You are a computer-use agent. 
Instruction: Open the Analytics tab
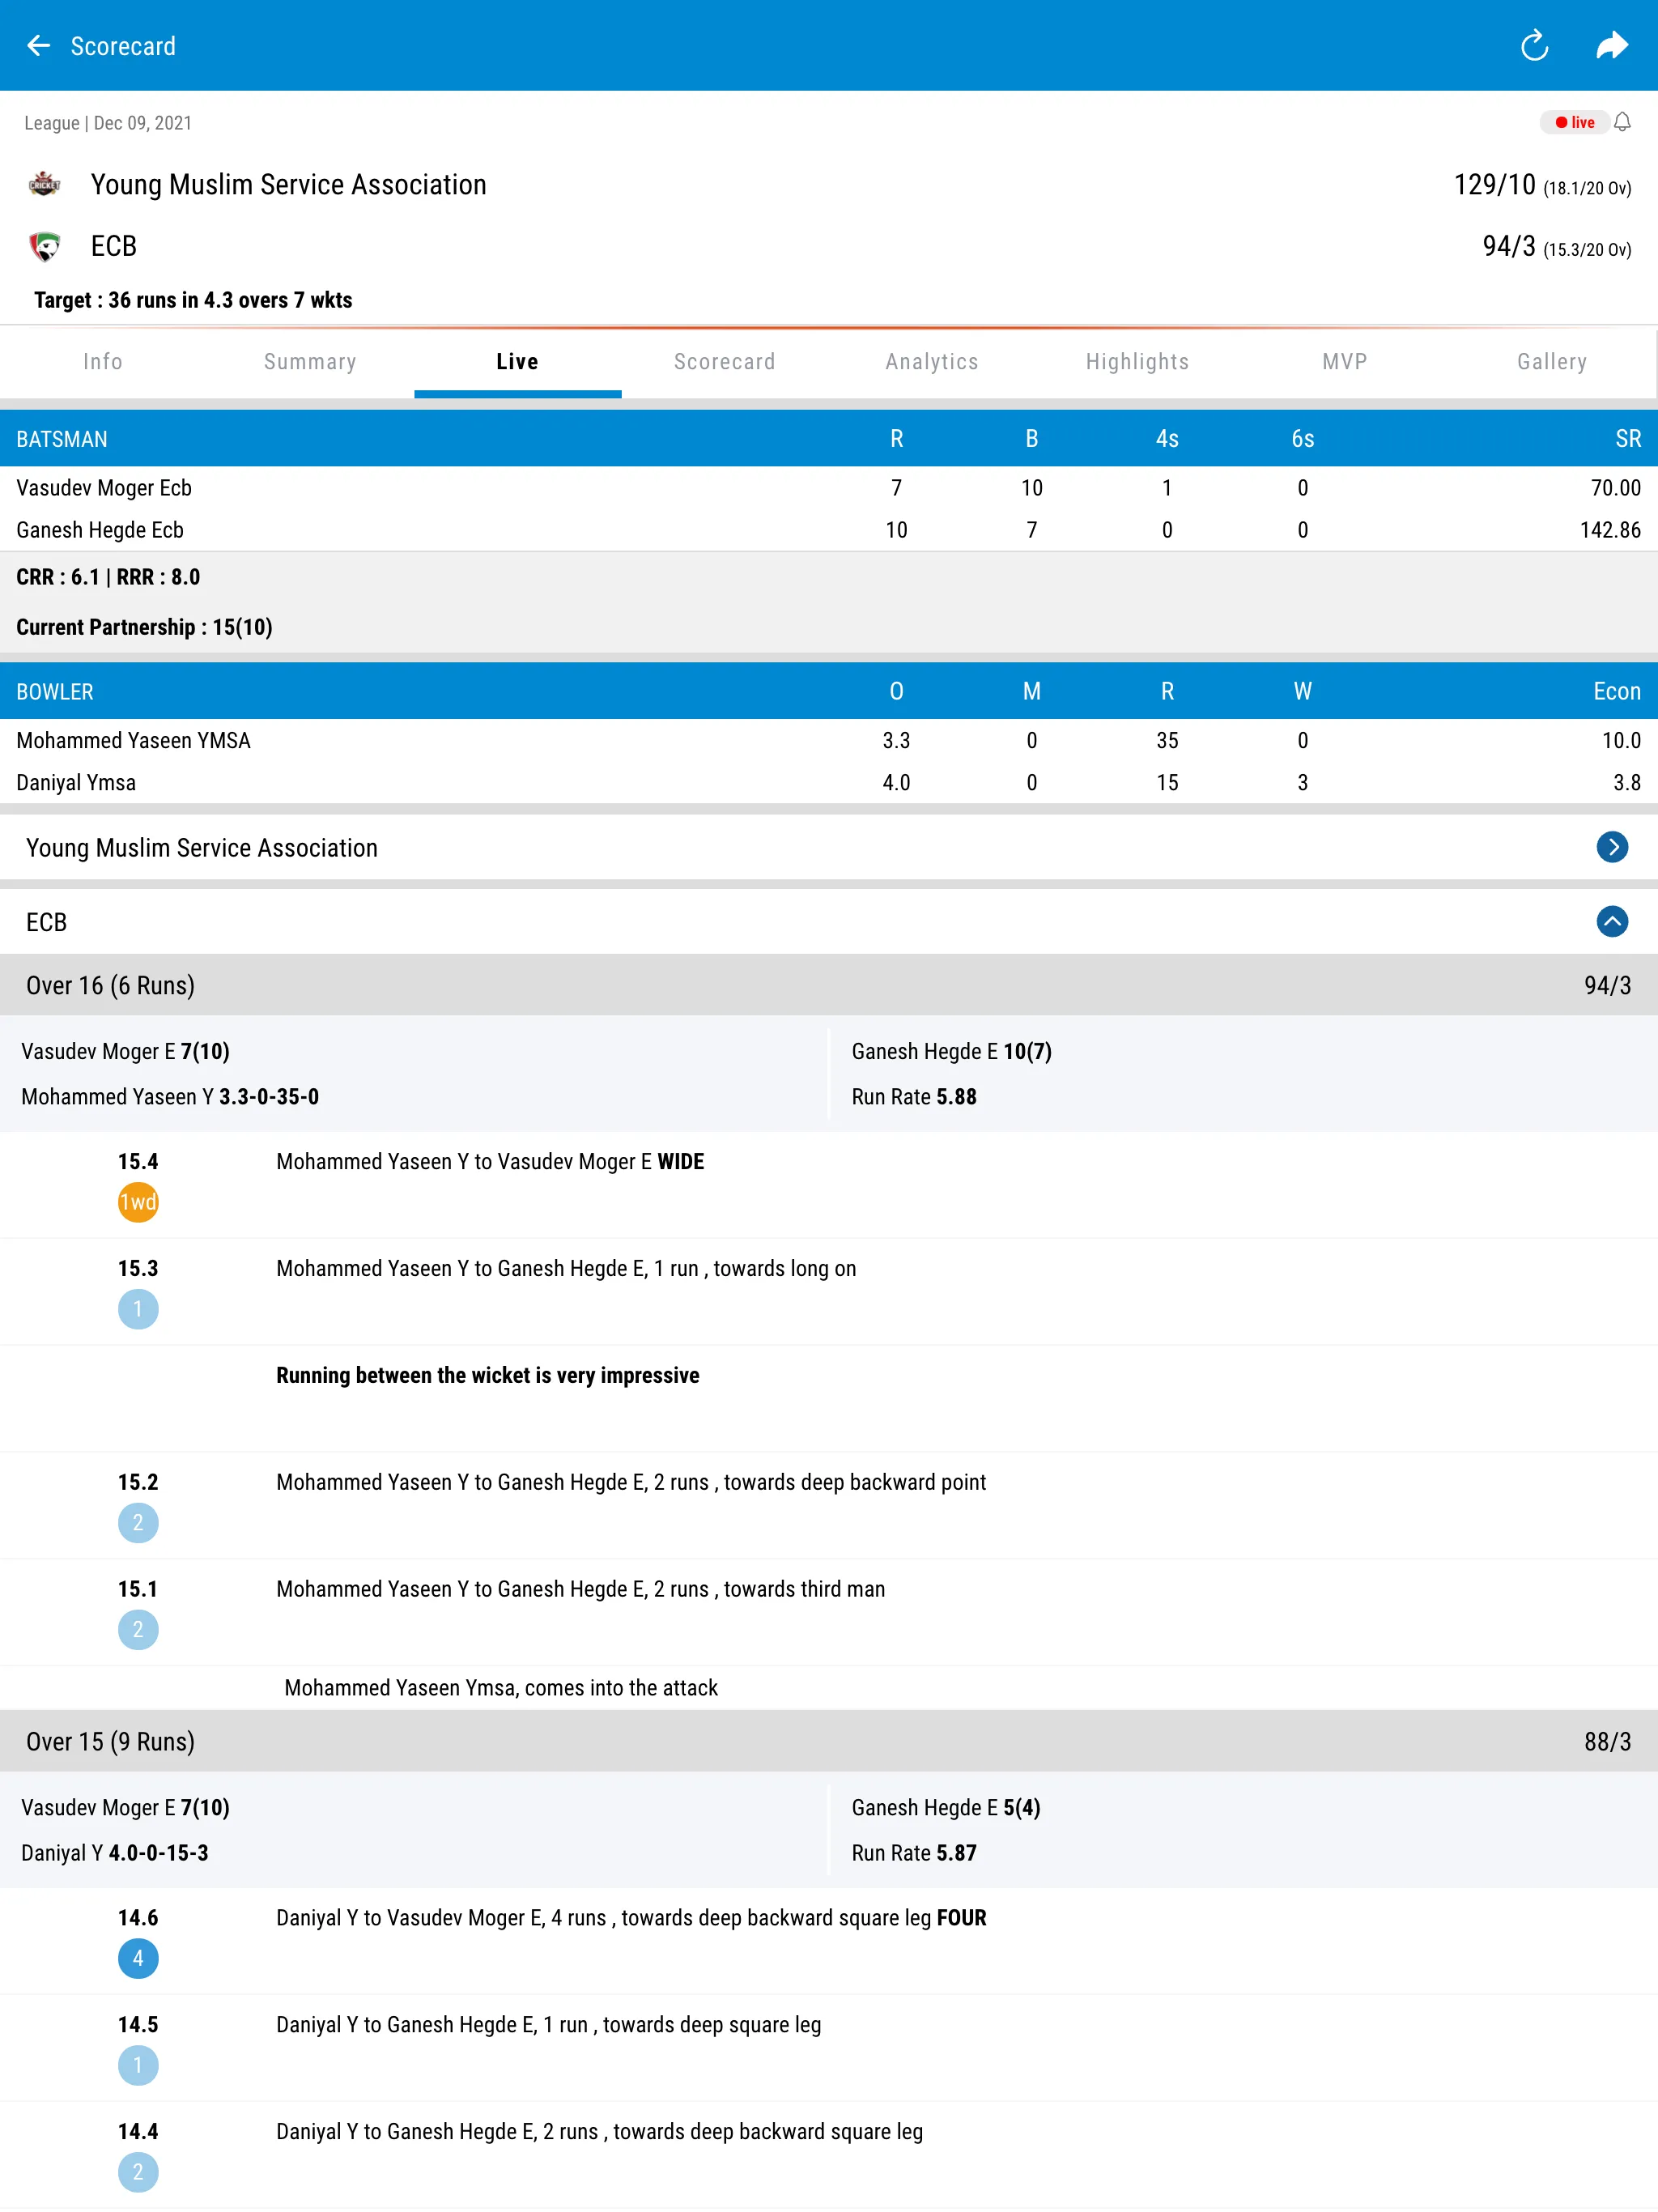pyautogui.click(x=931, y=361)
